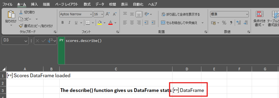
Task: Apply comma style number format
Action: tap(231, 23)
